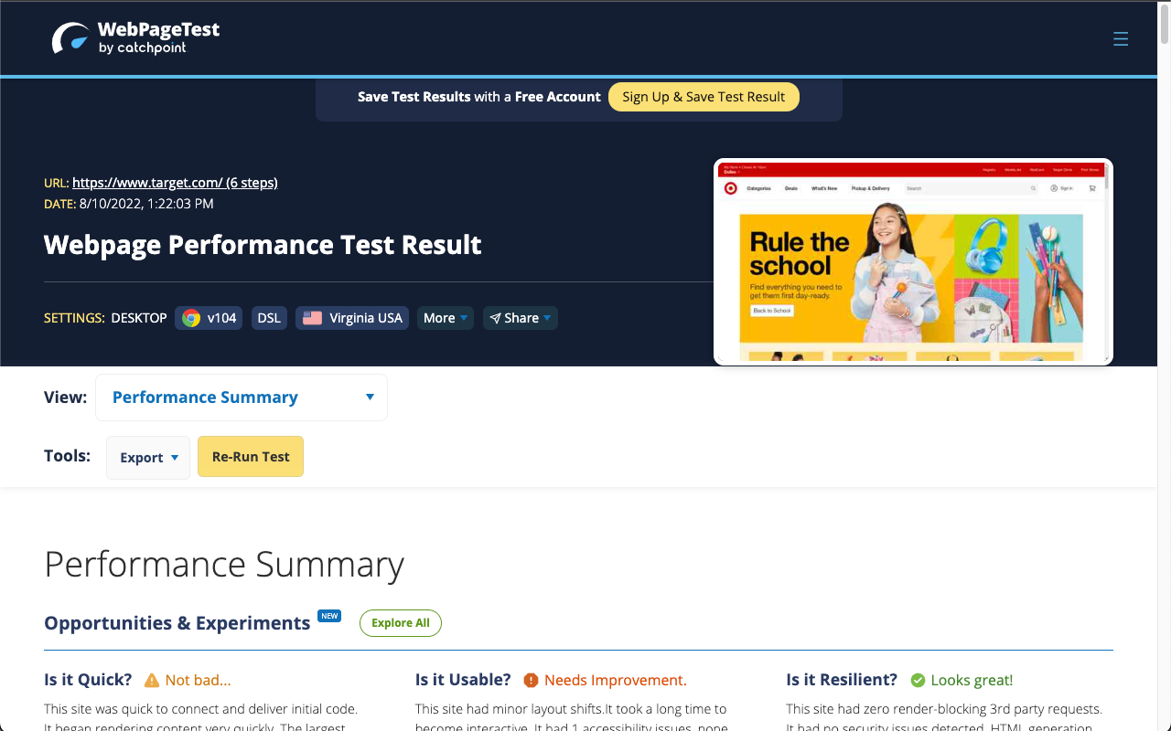Click the USA flag icon beside Virginia USA

pyautogui.click(x=311, y=317)
